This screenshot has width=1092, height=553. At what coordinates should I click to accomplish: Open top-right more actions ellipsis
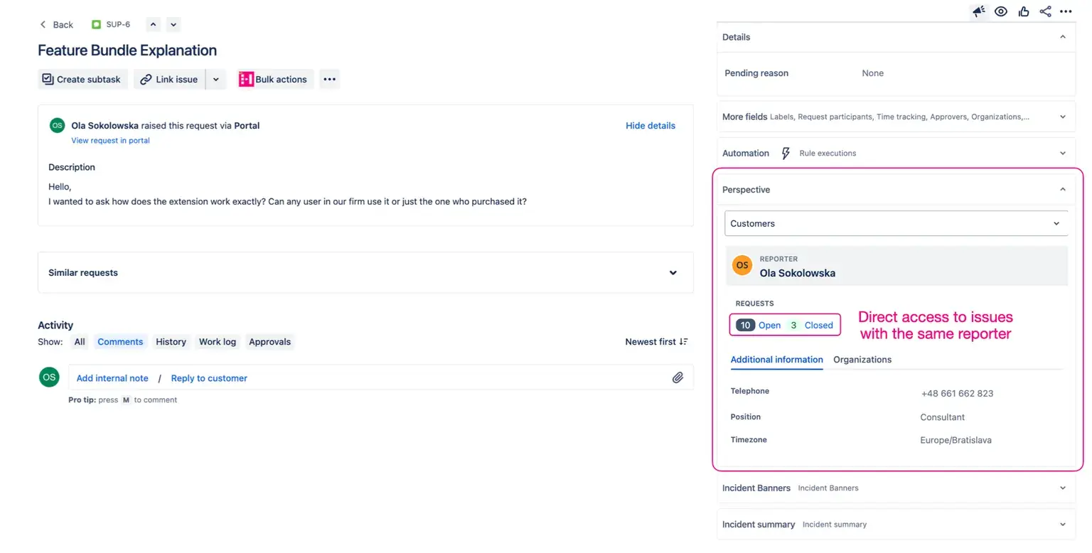click(x=1066, y=11)
